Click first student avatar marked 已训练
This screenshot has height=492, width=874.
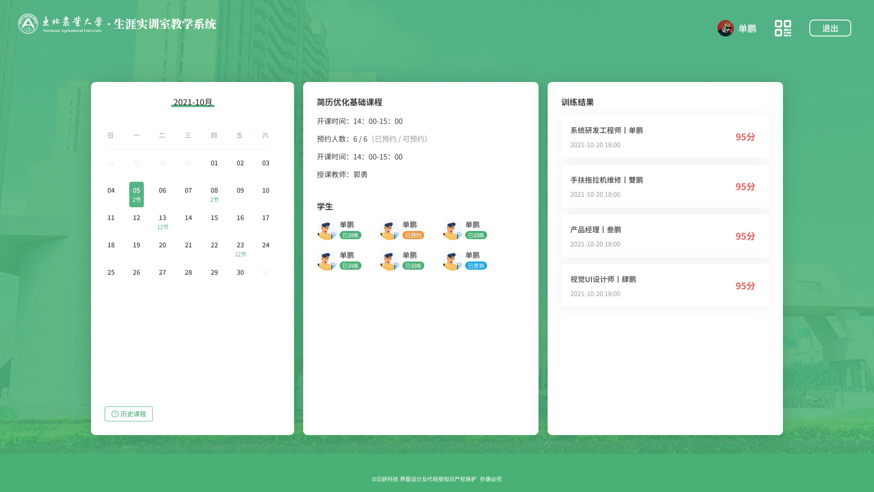(x=326, y=230)
